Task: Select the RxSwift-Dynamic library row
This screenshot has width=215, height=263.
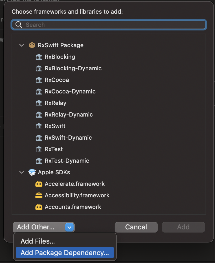Action: tap(109, 138)
